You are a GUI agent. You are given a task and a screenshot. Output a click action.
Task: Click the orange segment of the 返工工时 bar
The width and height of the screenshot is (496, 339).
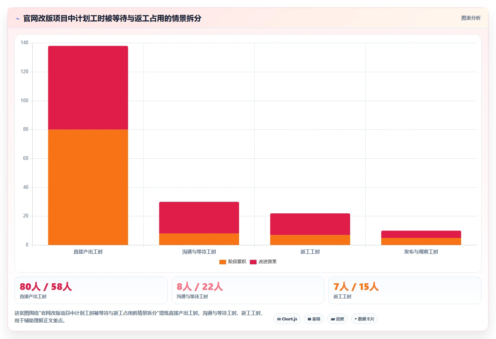310,240
